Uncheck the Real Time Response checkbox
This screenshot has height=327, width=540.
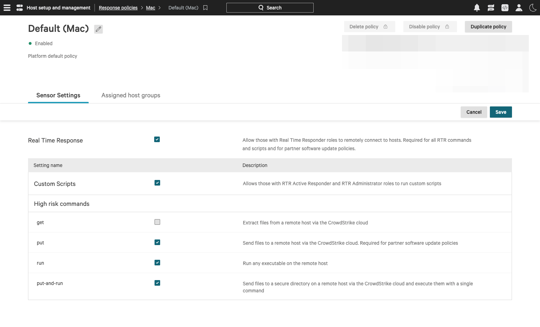click(157, 139)
